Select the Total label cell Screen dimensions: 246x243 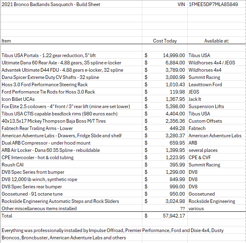(x=71, y=215)
